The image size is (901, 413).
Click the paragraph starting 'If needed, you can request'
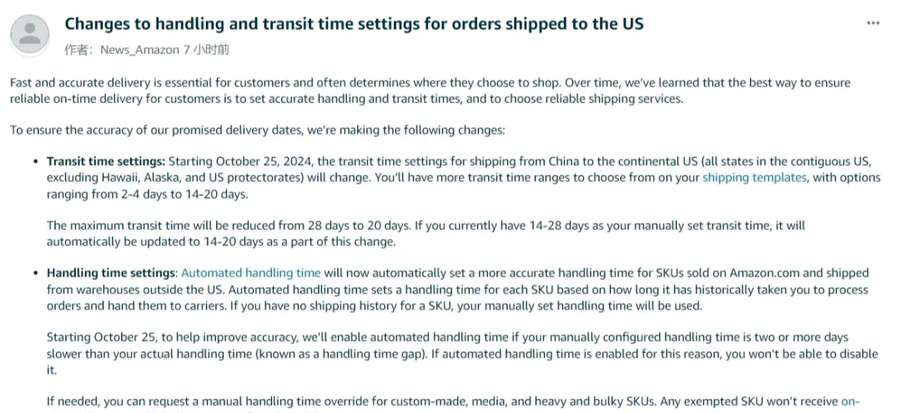tap(453, 401)
